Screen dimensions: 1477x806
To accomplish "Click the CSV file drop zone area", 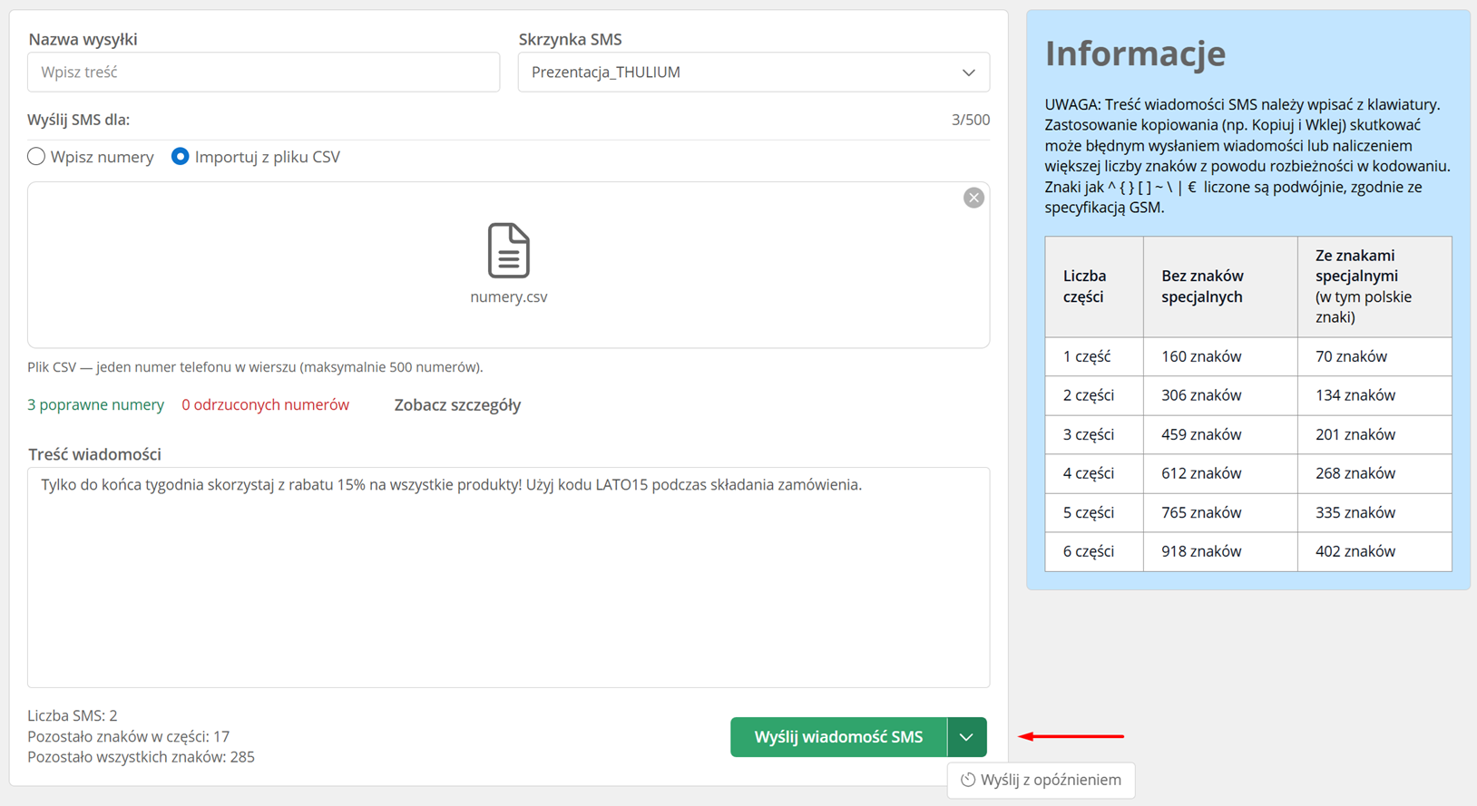I will (508, 265).
